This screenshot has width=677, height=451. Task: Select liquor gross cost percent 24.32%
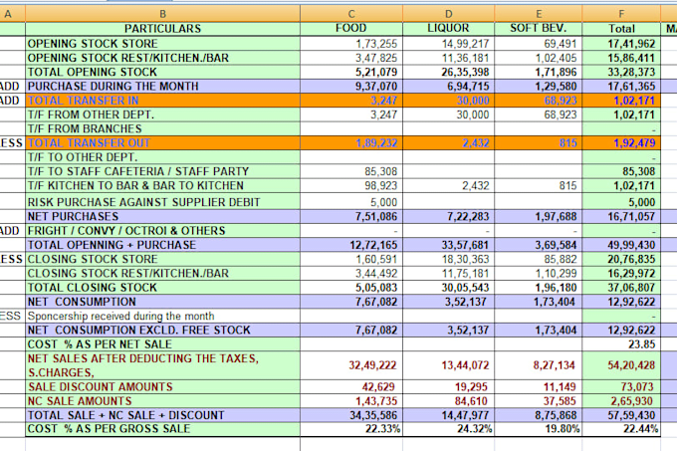point(449,429)
